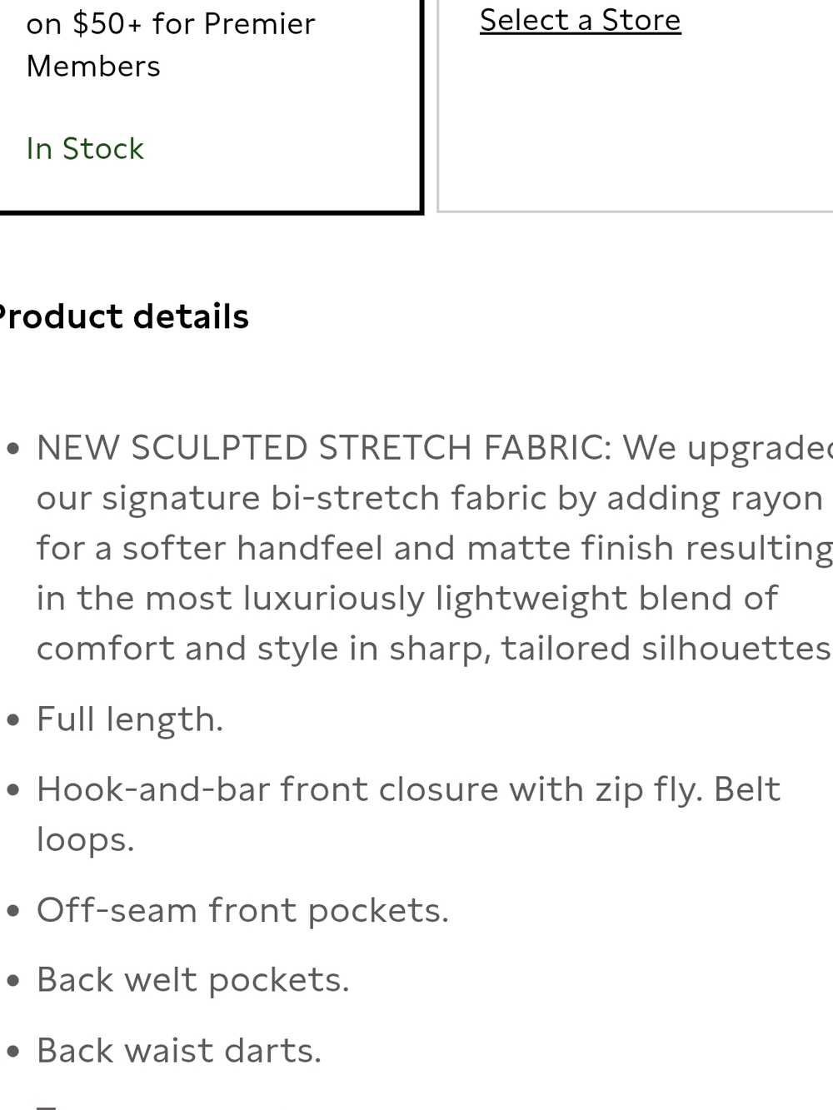833x1110 pixels.
Task: Click the 'loops.' text line
Action: coord(85,839)
